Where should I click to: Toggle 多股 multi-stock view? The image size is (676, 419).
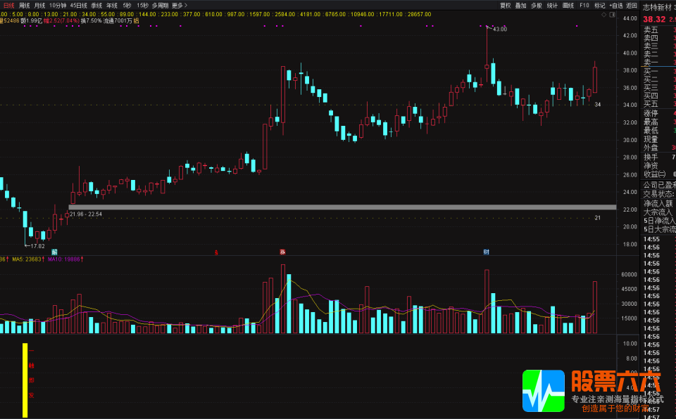537,5
